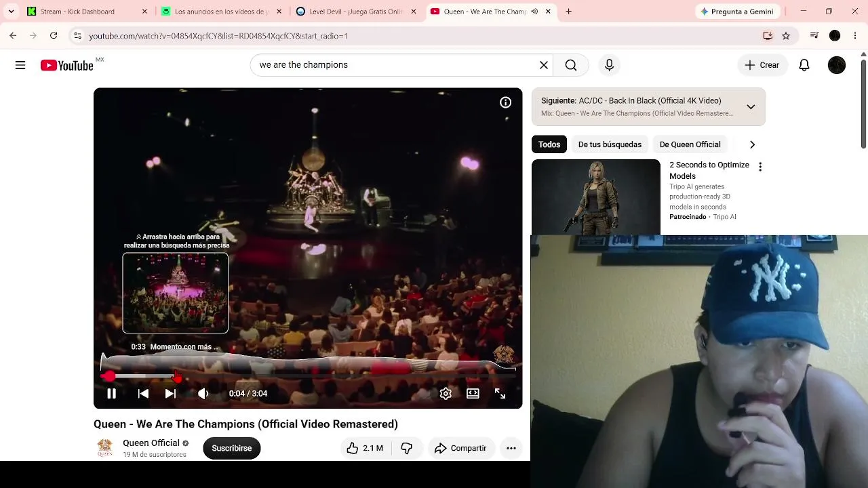Like the video with 2.1 M likes

point(365,448)
